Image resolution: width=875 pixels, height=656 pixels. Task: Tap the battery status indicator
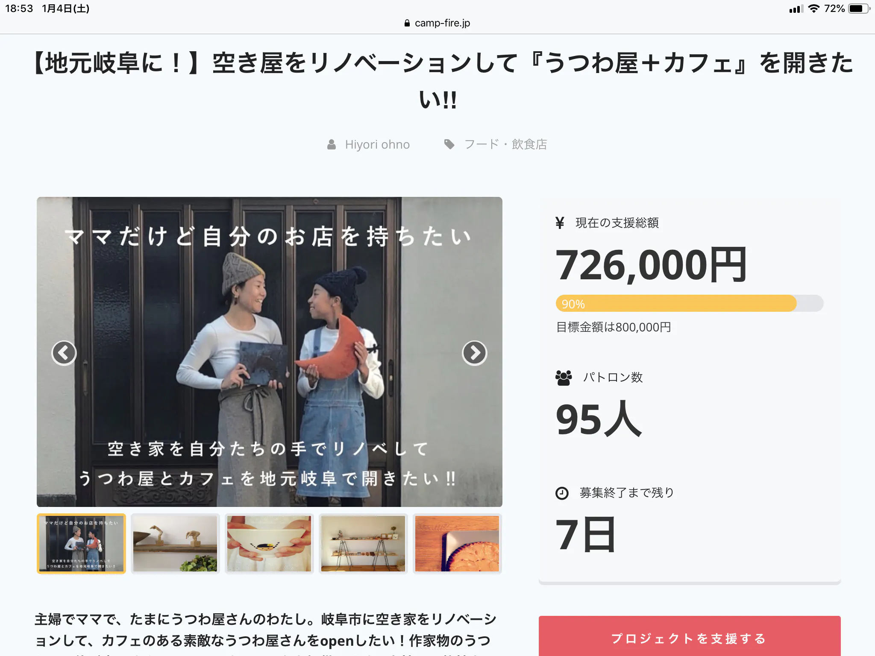click(x=859, y=9)
